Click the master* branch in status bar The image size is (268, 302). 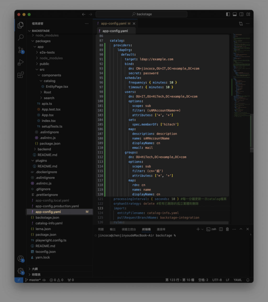click(x=33, y=280)
